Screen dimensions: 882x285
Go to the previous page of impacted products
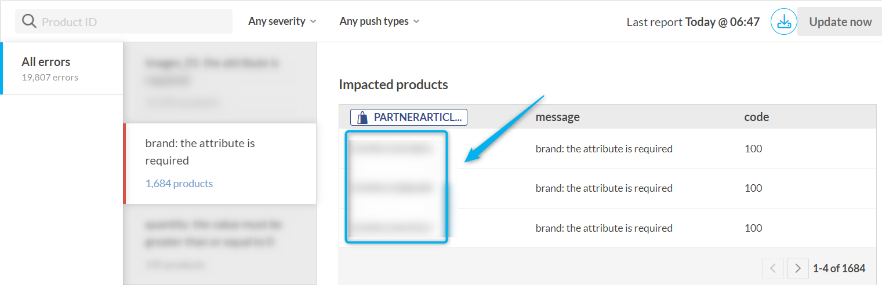click(773, 268)
